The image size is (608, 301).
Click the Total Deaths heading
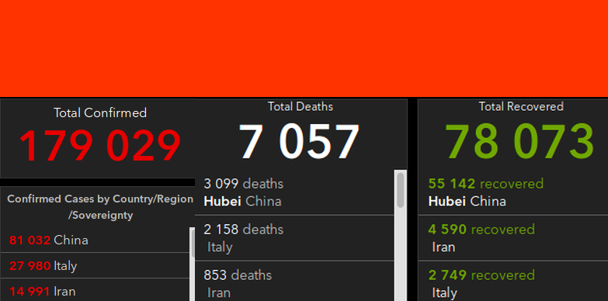click(x=301, y=106)
